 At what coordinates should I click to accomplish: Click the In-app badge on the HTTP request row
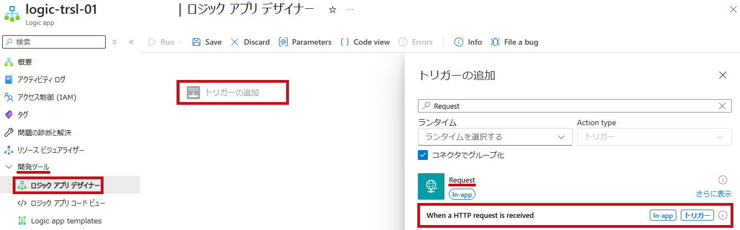click(663, 215)
